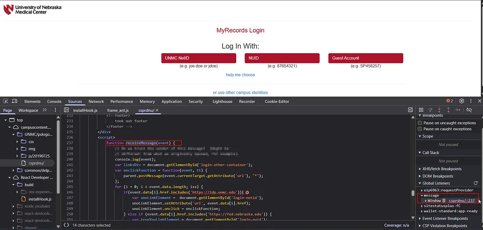This screenshot has width=483, height=230.
Task: Expand the css folder
Action: (18, 142)
